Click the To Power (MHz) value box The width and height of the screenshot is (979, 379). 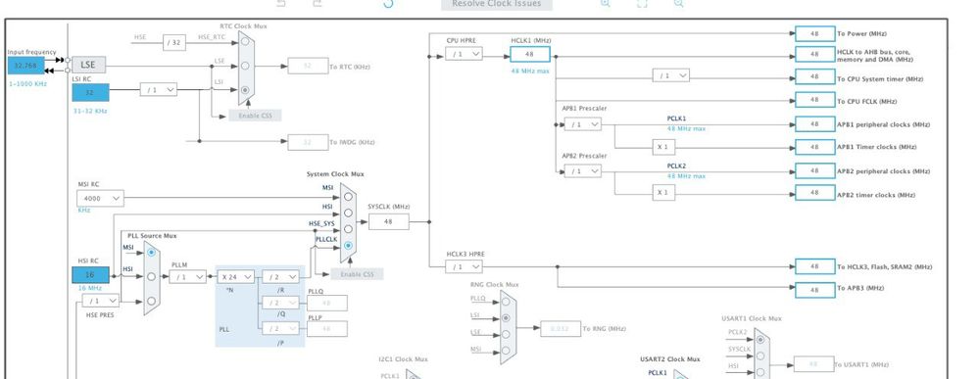click(x=814, y=33)
